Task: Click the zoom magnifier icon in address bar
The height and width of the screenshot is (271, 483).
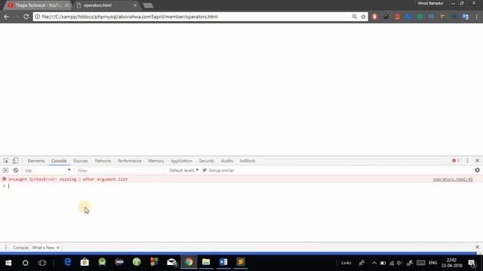Action: [355, 17]
